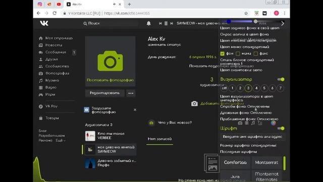Open Игры gamepad icon in sidebar

click(x=41, y=95)
